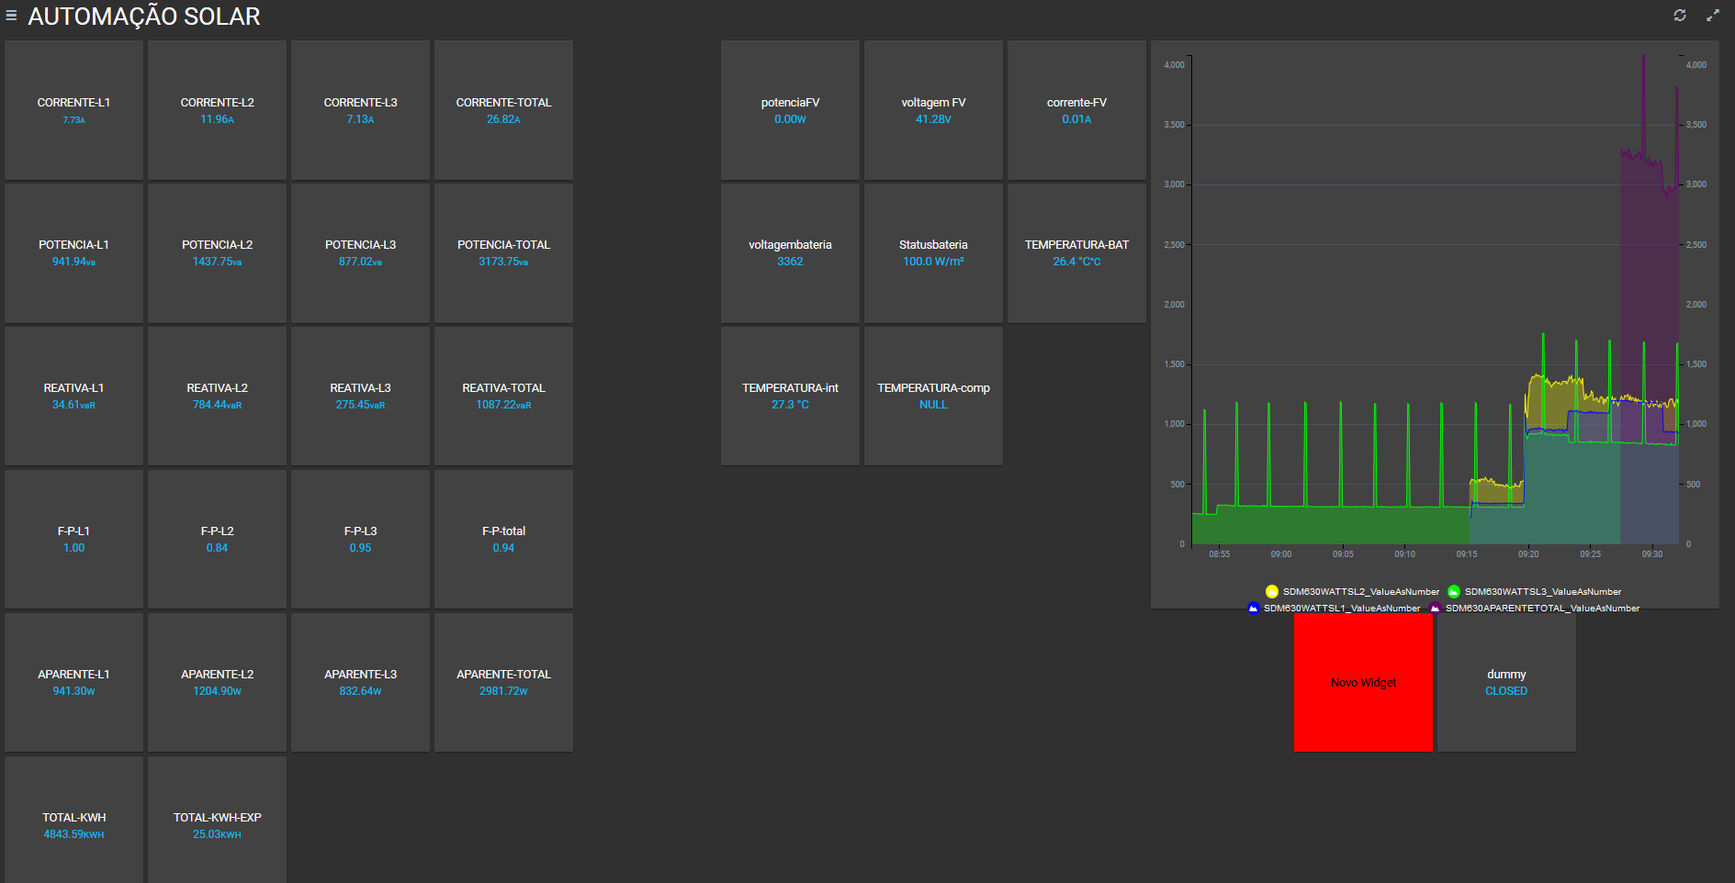Screen dimensions: 1735x883
Task: Enter fullscreen with the expand arrows icon
Action: [x=1713, y=16]
